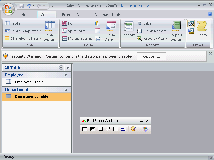Close the Security Warning message bar

(210, 54)
